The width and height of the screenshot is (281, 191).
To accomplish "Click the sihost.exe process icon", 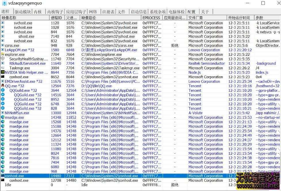I will 2,37.
